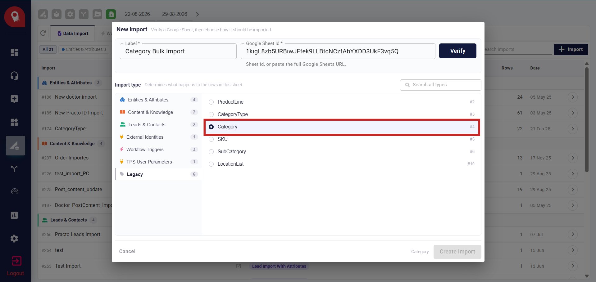Image resolution: width=596 pixels, height=282 pixels.
Task: Expand row arrow for Order Importes
Action: 573,158
